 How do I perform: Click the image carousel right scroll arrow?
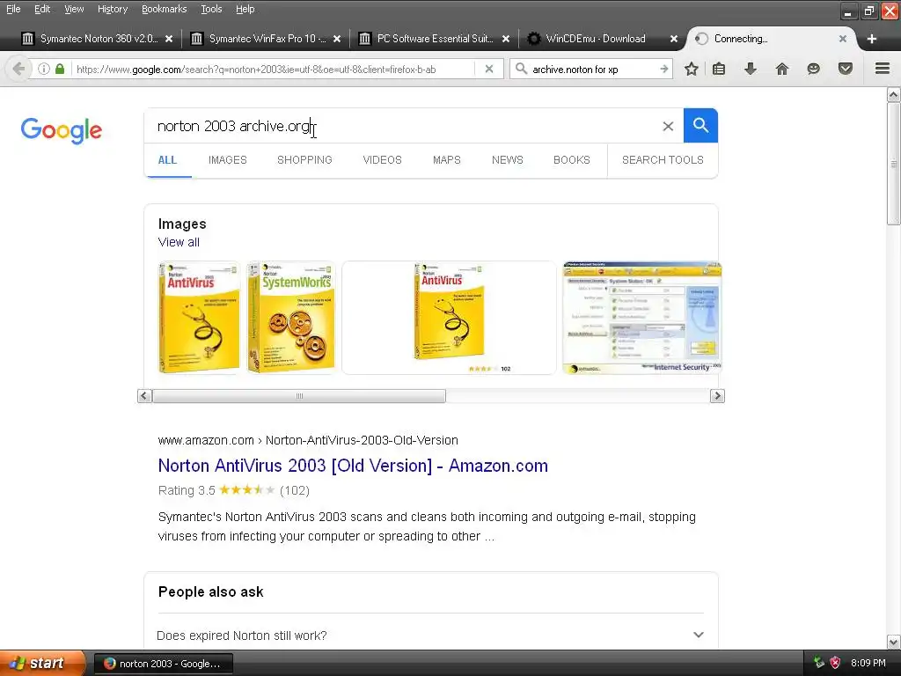[717, 396]
